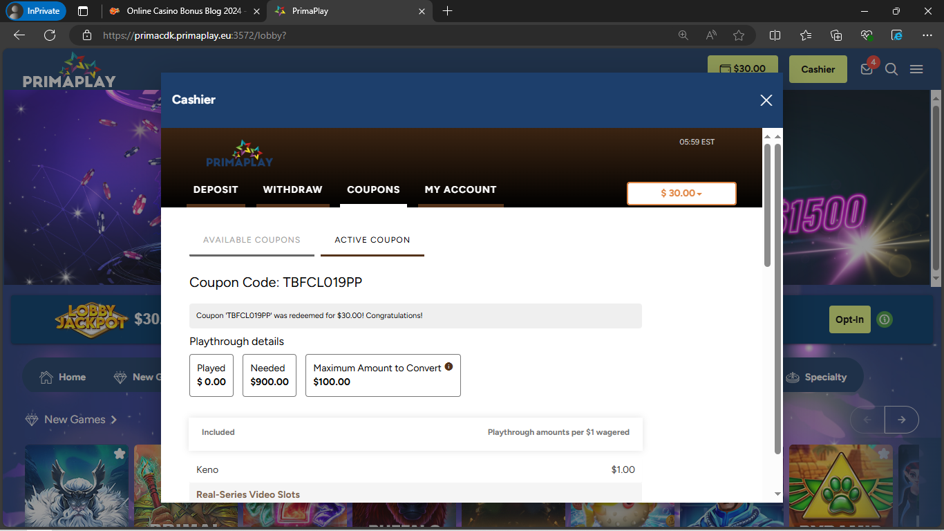
Task: Click the green info icon next to Opt-In
Action: [x=885, y=319]
